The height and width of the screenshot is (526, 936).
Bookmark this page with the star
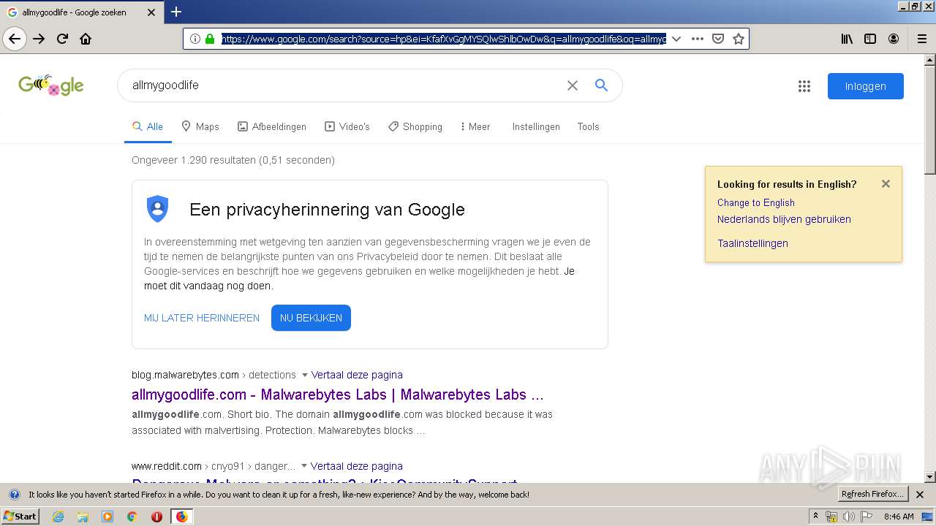739,39
